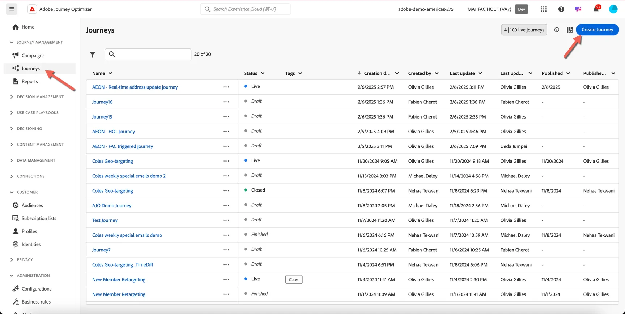This screenshot has height=314, width=625.
Task: Go to Campaigns in sidebar
Action: click(33, 55)
